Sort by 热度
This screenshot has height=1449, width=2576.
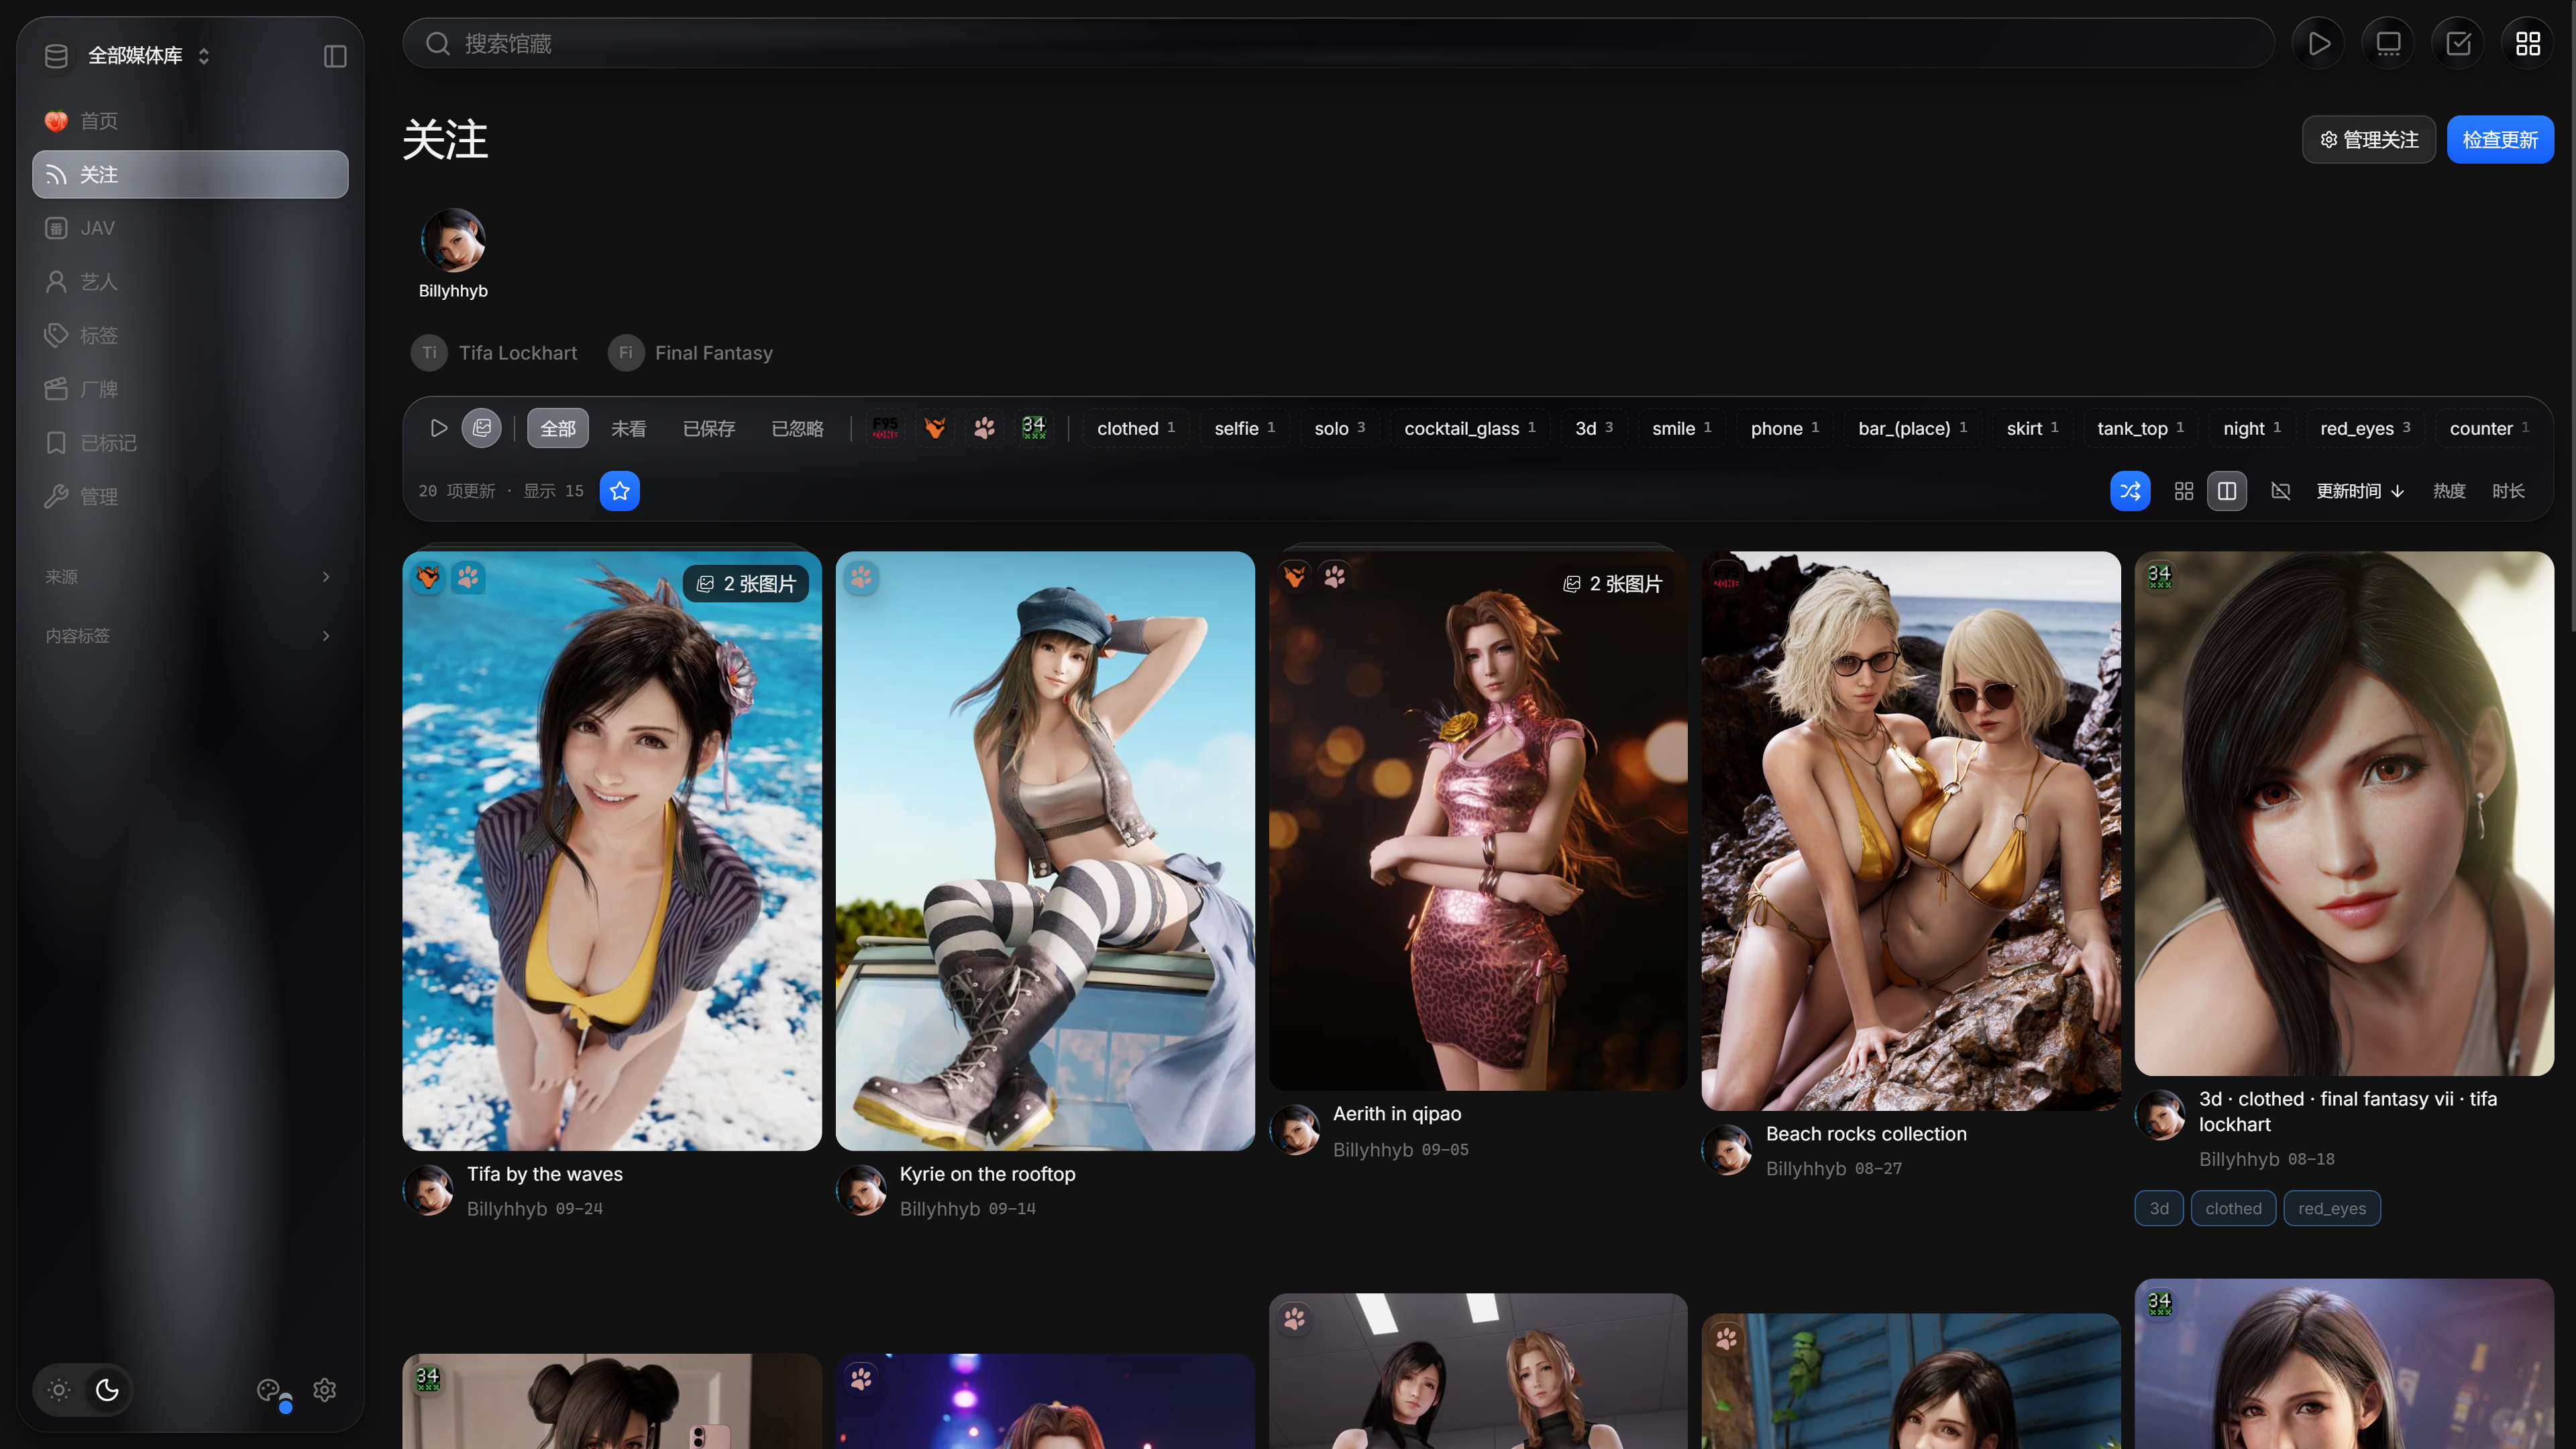[2449, 491]
